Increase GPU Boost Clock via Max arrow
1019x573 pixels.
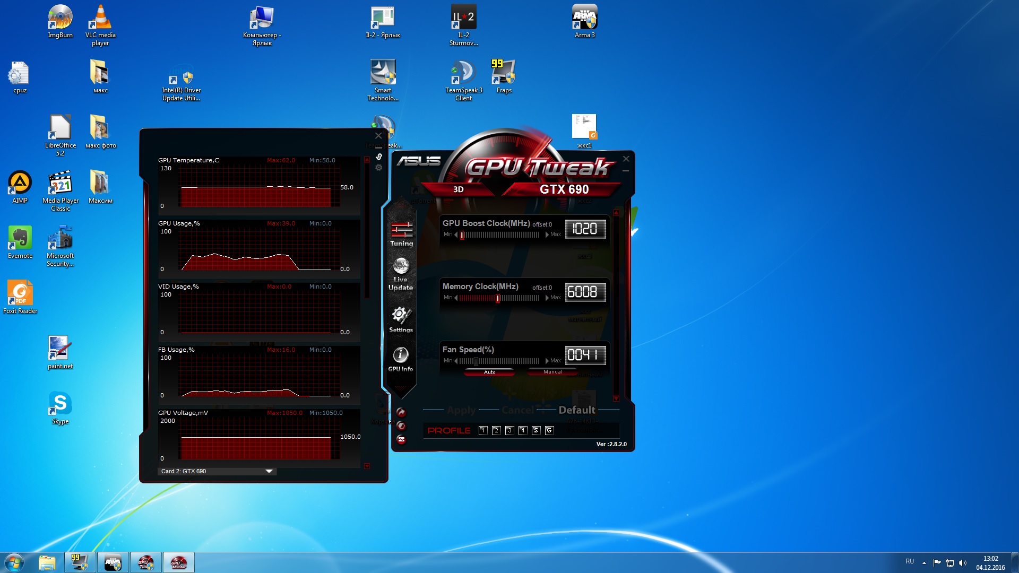(547, 235)
